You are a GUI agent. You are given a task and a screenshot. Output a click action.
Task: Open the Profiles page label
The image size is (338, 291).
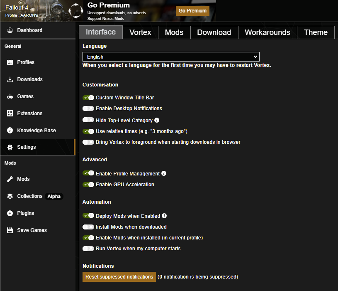tap(26, 62)
